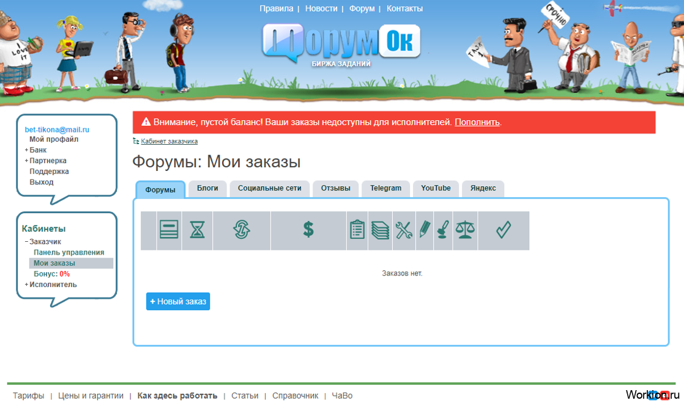The width and height of the screenshot is (684, 403).
Task: Select Мои заказы in the sidebar
Action: tap(71, 263)
